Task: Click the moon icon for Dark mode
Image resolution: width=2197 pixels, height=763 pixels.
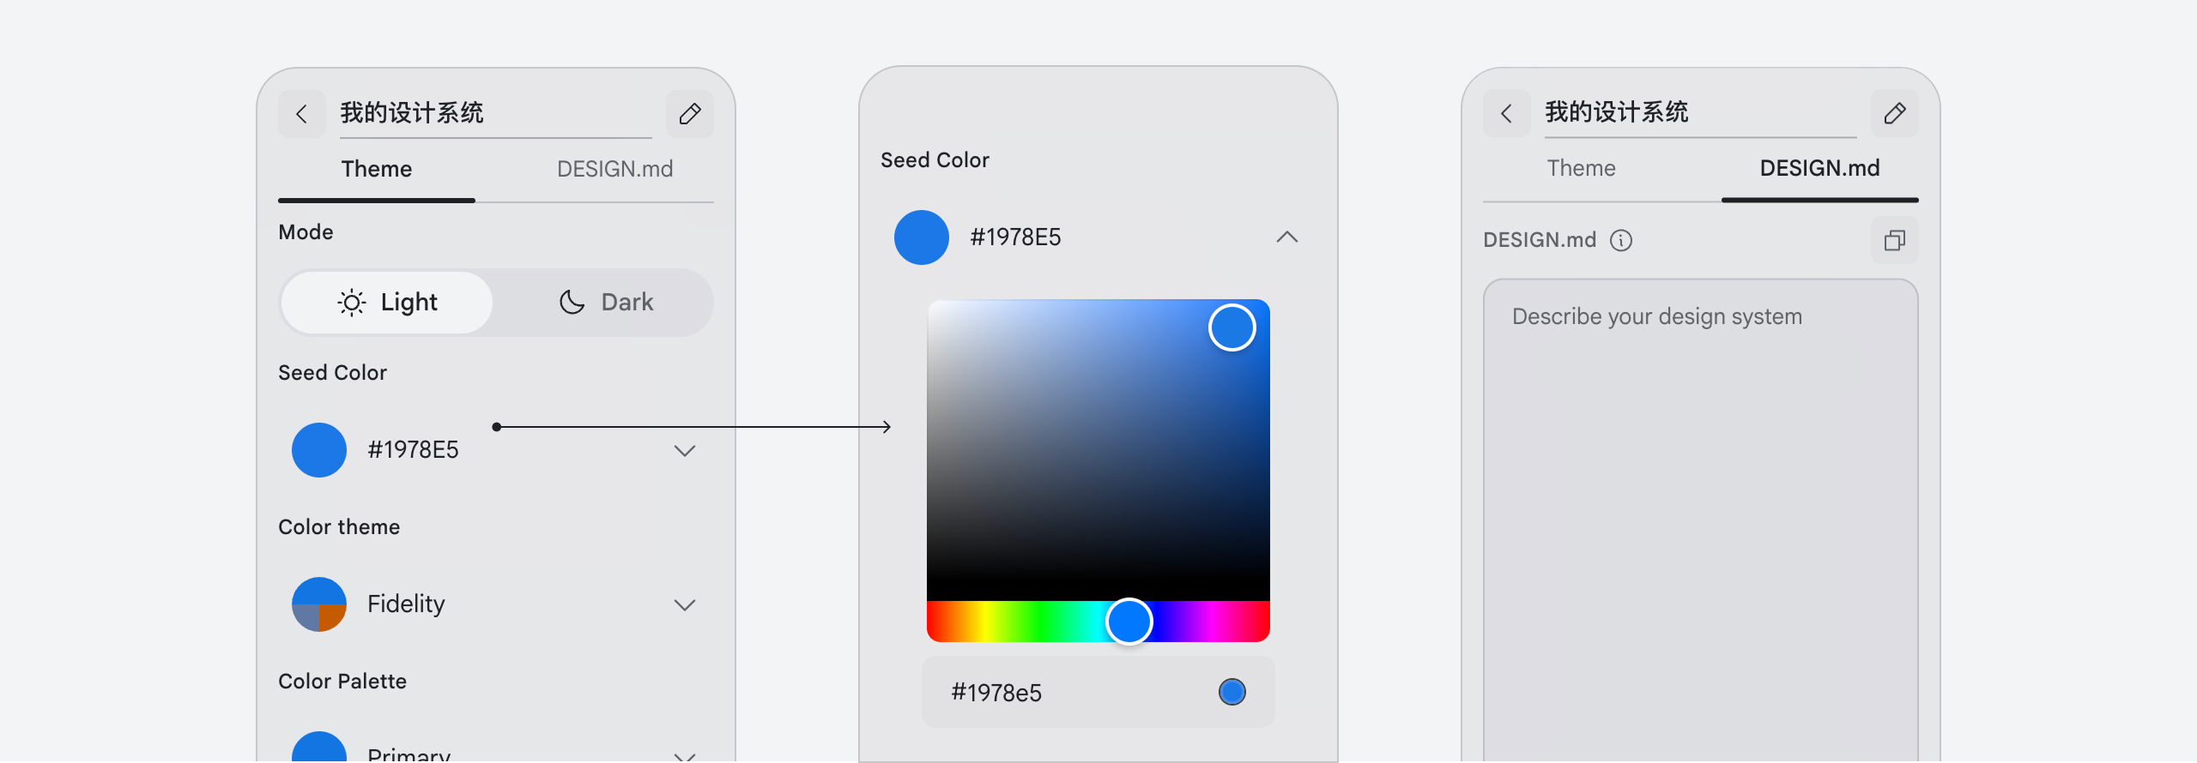Action: pos(572,303)
